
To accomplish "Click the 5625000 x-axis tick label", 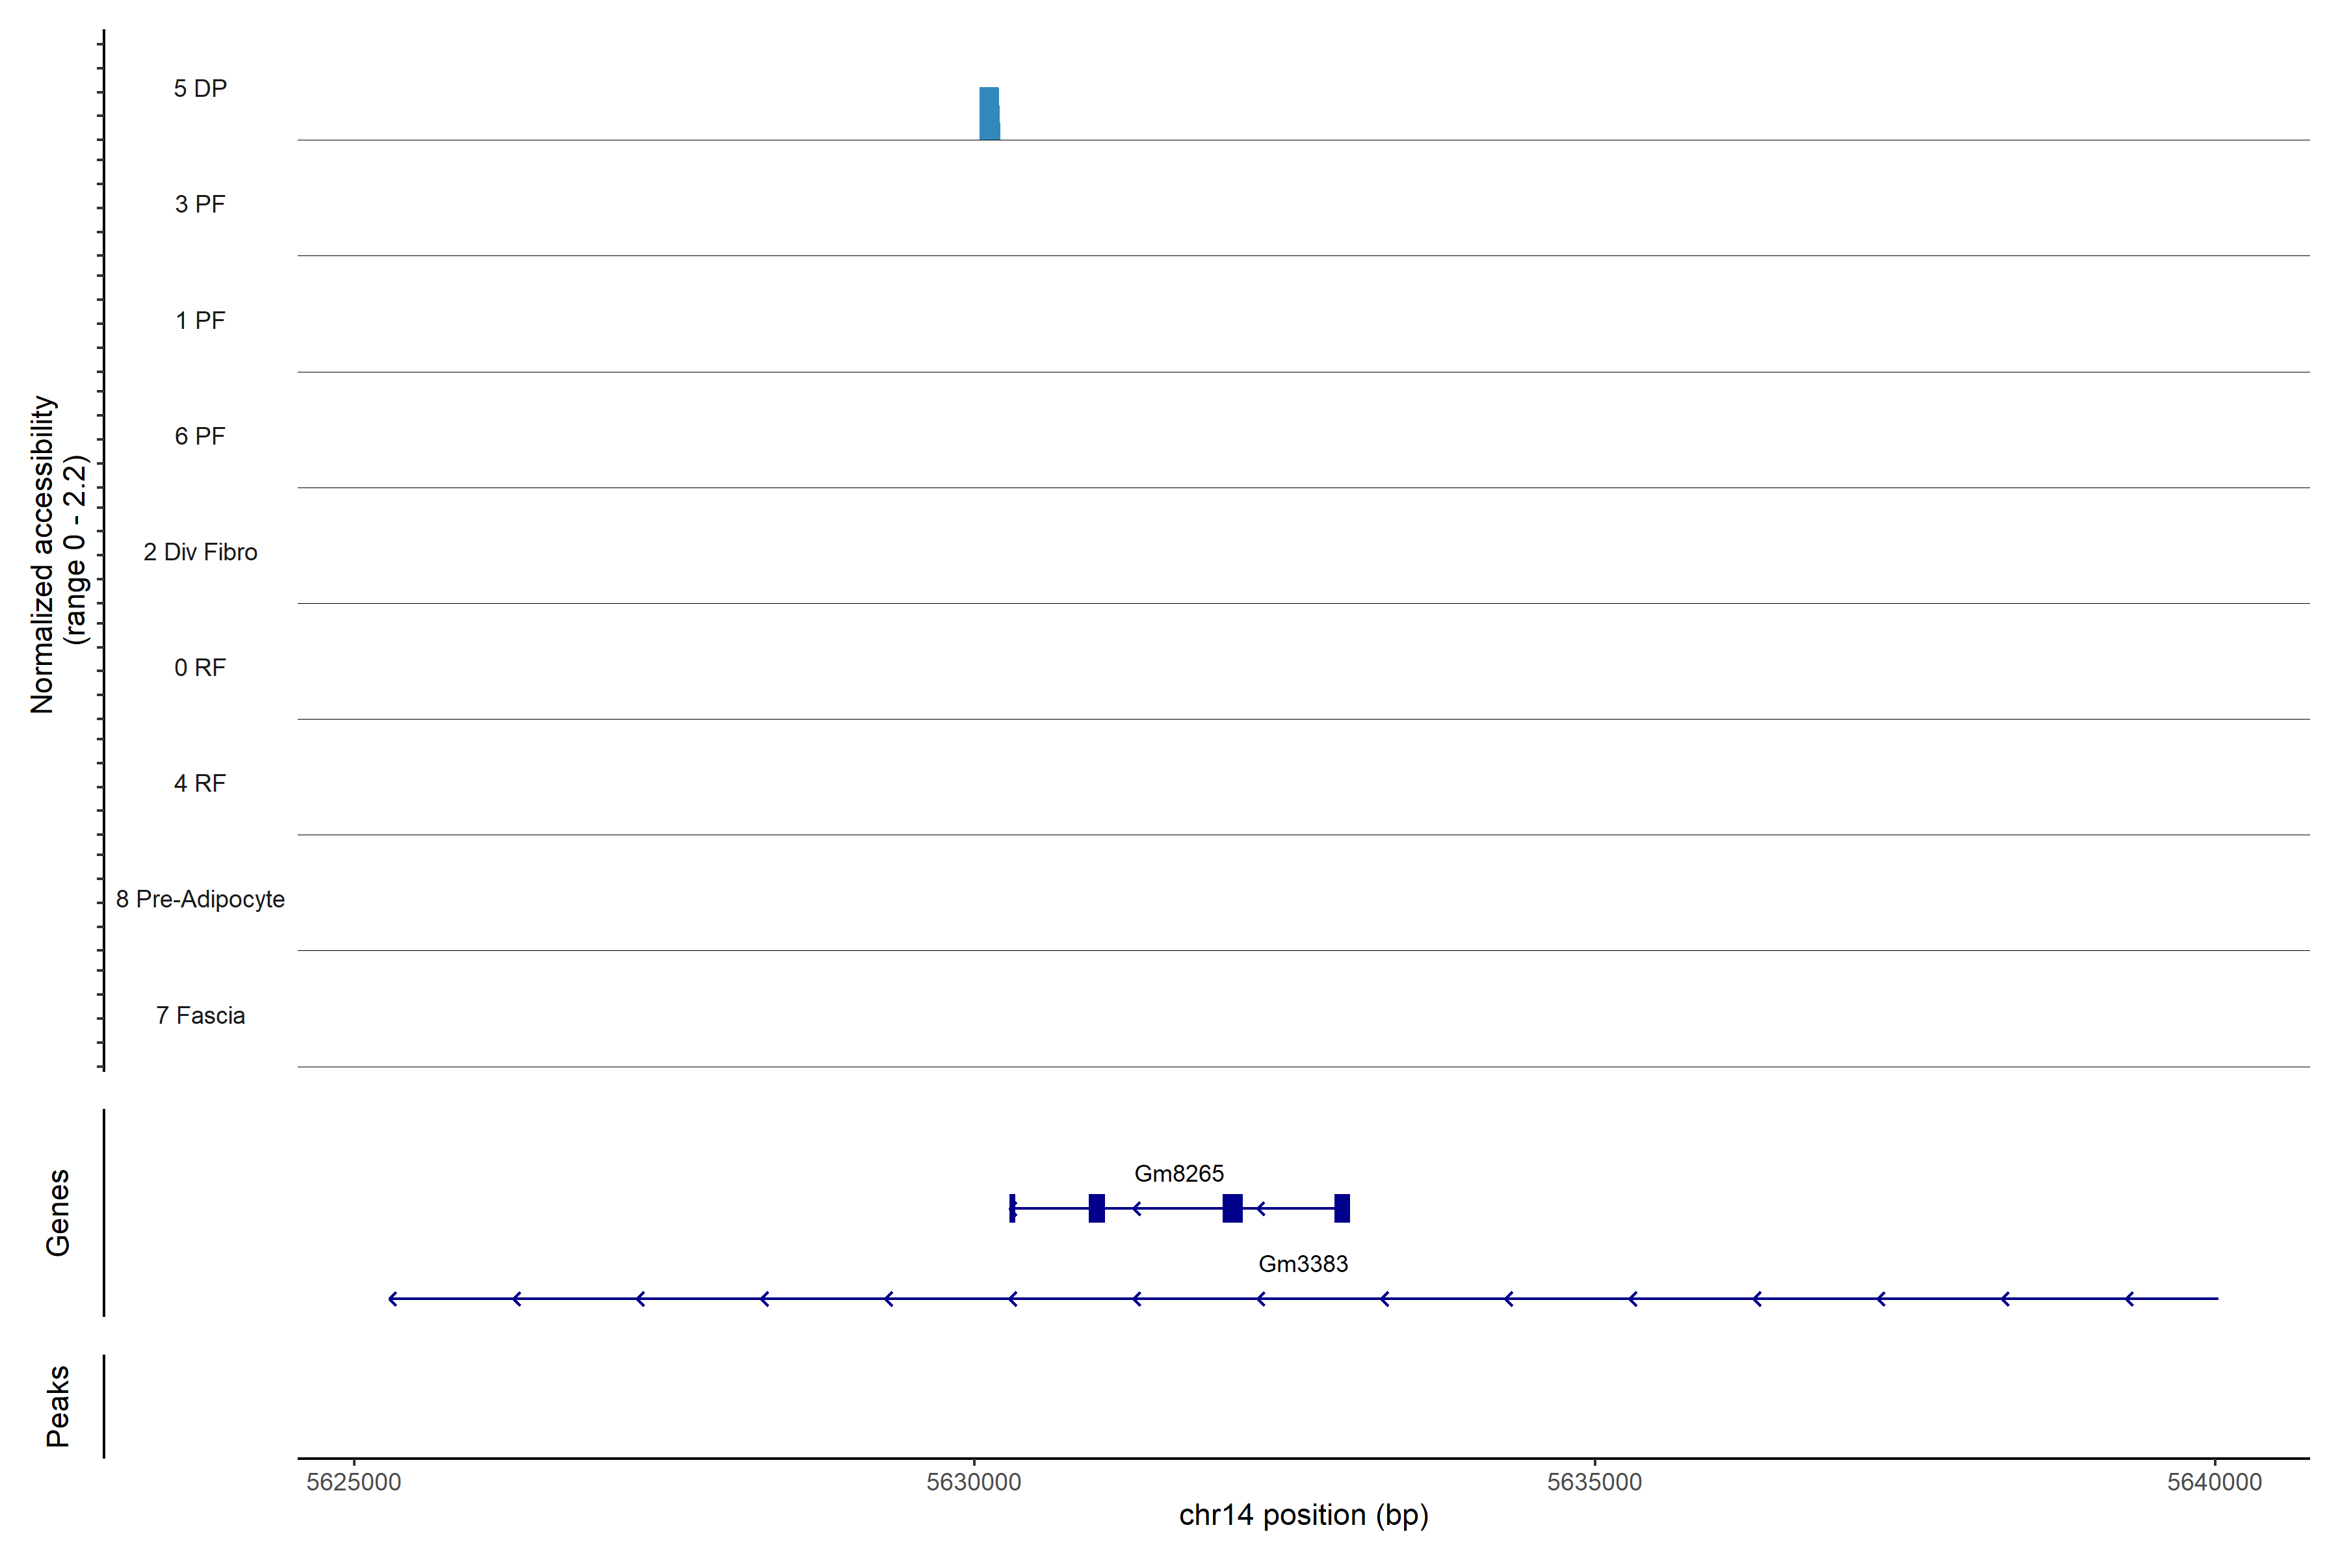I will 353,1483.
